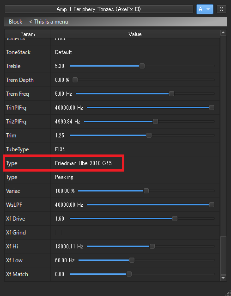The height and width of the screenshot is (296, 231).
Task: Click the Xf Drive slider knob
Action: [175, 219]
